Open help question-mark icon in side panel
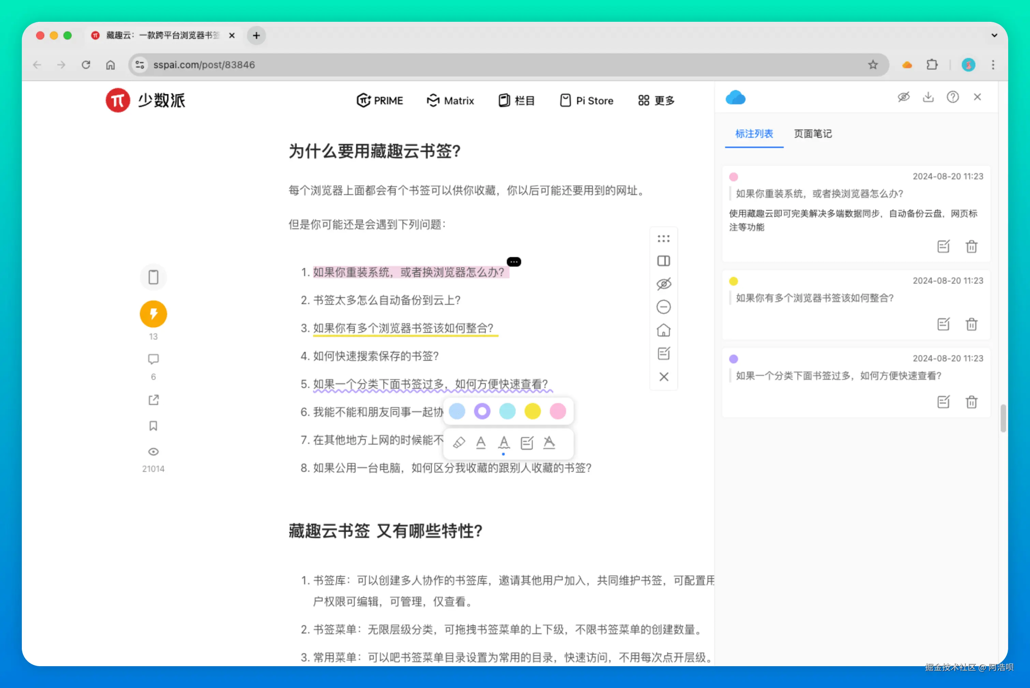 pos(952,97)
